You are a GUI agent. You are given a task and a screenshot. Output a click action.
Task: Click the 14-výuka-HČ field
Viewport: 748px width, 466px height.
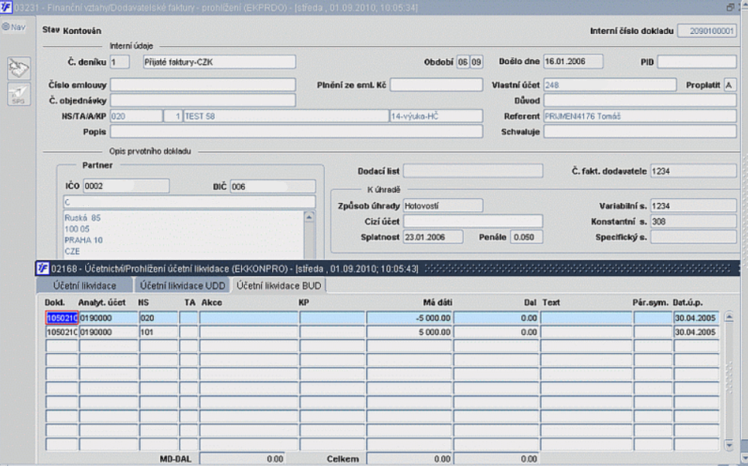[436, 116]
